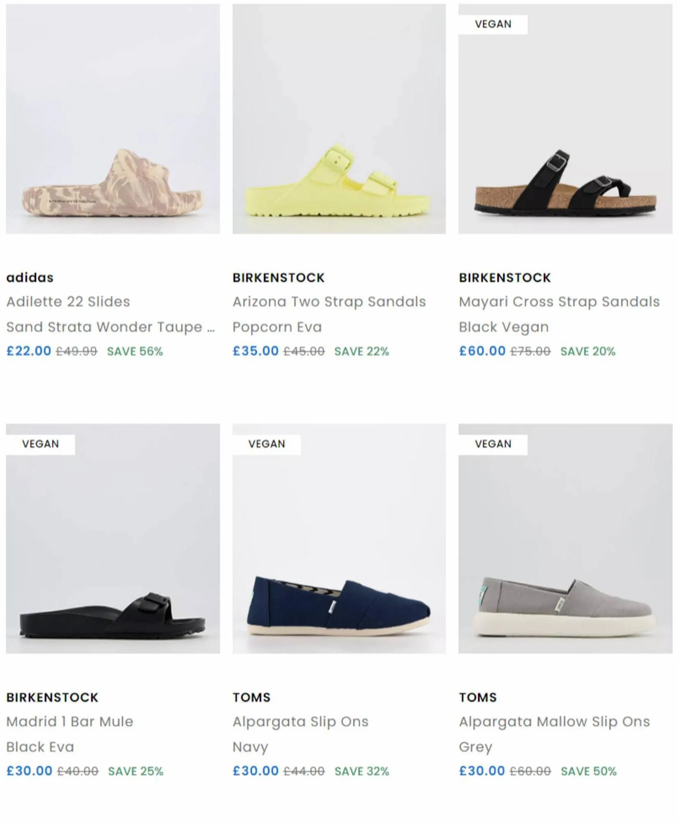Select the black Madrid 1 Bar Mule photo

pyautogui.click(x=113, y=539)
